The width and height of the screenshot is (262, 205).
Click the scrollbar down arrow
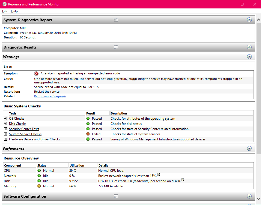pos(258,199)
